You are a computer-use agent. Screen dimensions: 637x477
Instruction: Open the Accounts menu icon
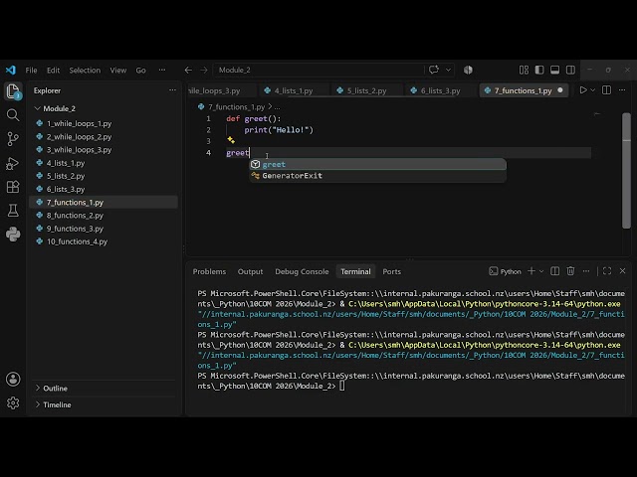tap(13, 380)
